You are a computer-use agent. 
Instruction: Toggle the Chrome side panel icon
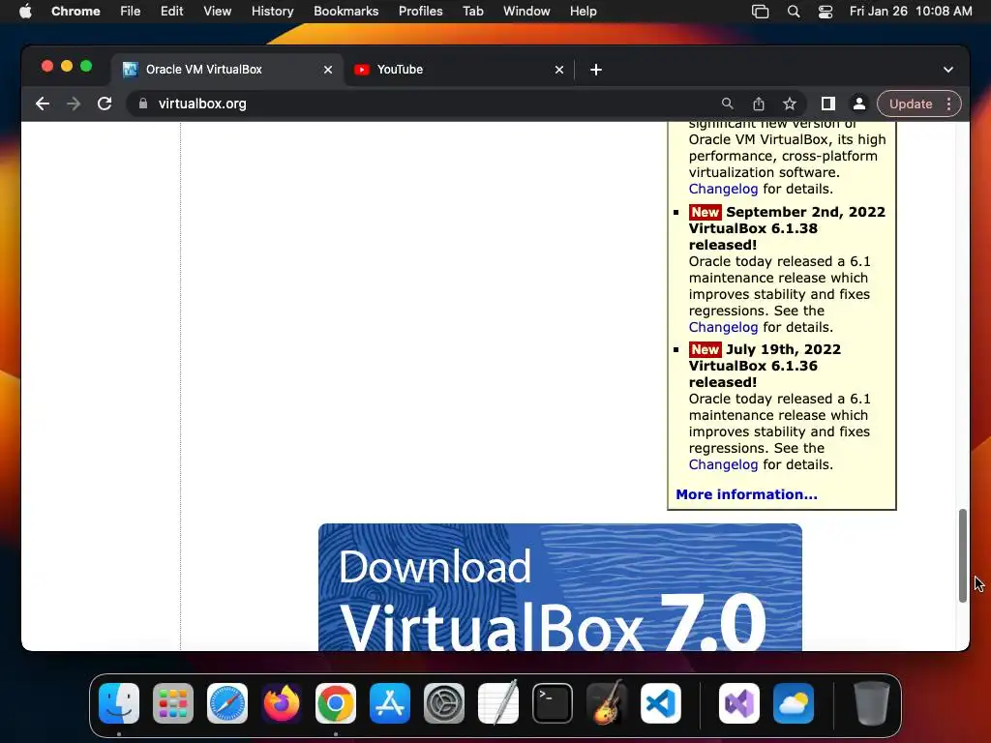point(828,104)
